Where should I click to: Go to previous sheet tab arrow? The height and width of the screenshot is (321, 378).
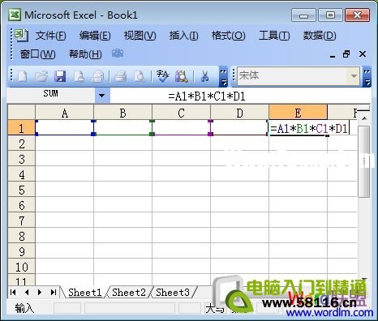point(26,292)
